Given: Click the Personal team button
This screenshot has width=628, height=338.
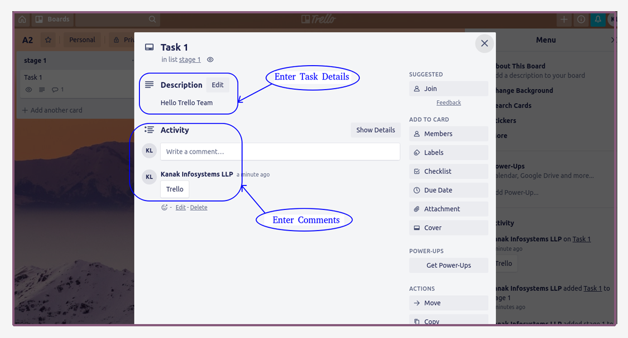Looking at the screenshot, I should (82, 40).
